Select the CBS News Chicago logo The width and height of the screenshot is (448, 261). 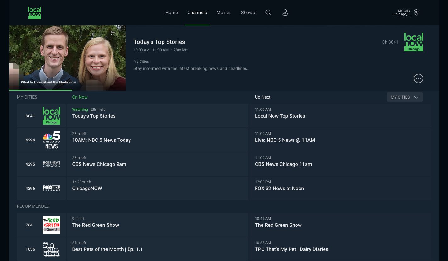coord(52,164)
